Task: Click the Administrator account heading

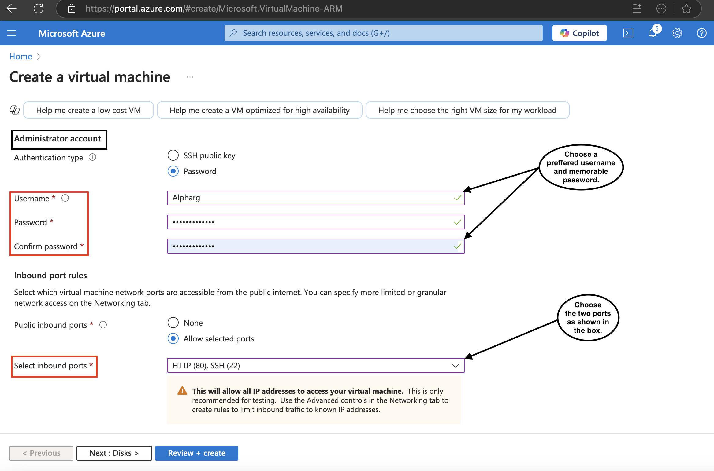Action: point(58,138)
